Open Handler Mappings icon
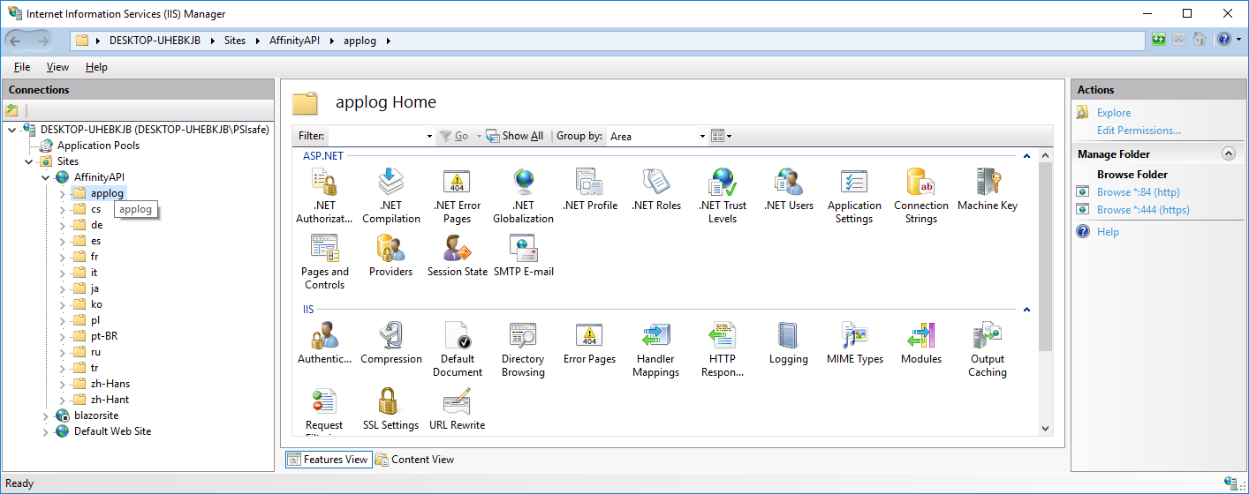Viewport: 1249px width, 494px height. (655, 341)
